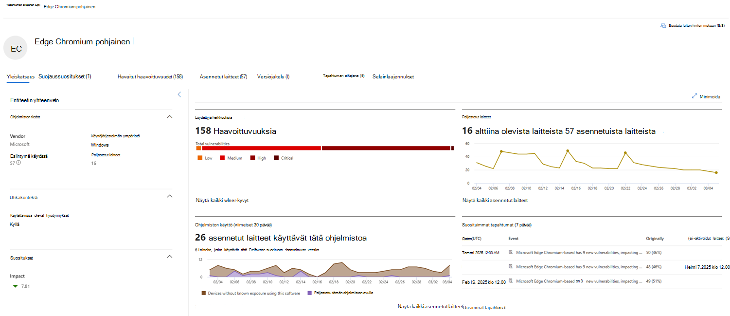Click event text on the 50 (46%) row

579,252
